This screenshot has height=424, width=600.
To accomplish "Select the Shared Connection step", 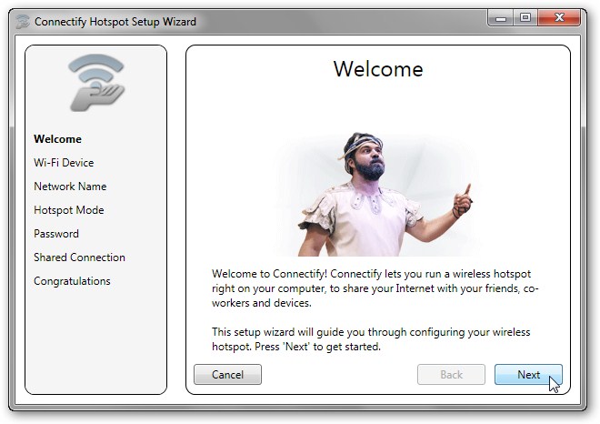I will pyautogui.click(x=79, y=257).
